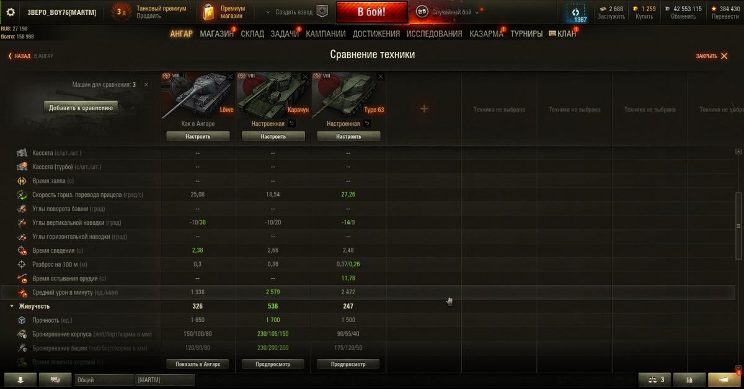This screenshot has height=389, width=744.
Task: Open the vehicle comparison scales icon
Action: [654, 380]
